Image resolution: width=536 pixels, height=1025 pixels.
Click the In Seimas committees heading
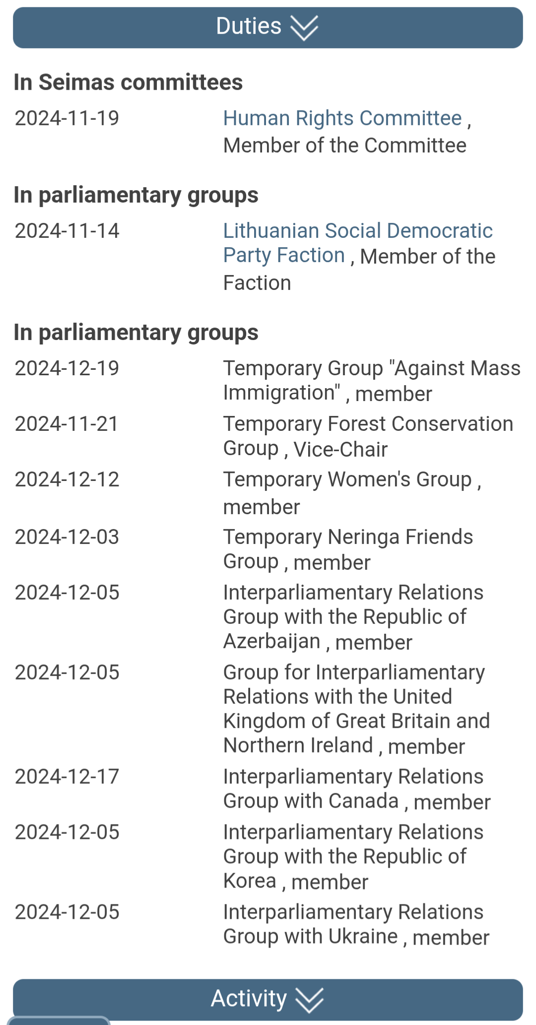128,82
